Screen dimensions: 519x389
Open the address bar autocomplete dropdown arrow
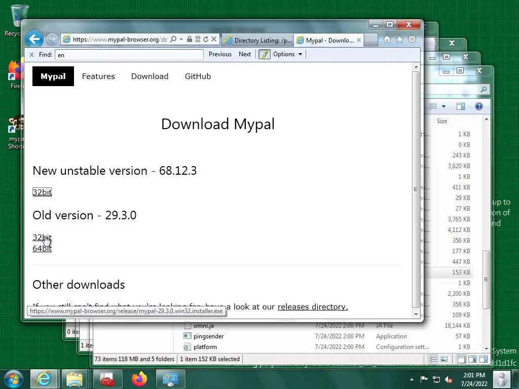pos(181,40)
